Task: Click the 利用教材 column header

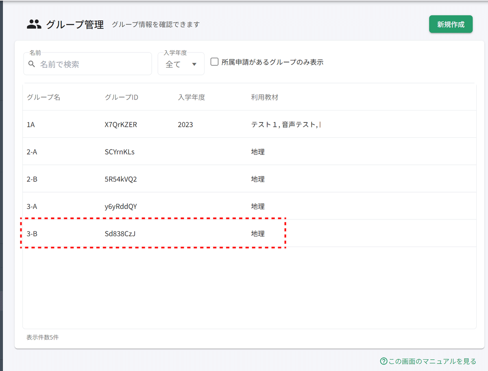Action: point(265,97)
